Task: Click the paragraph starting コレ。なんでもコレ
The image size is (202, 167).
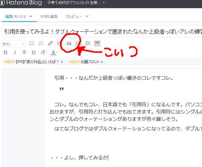Action: (x=126, y=111)
